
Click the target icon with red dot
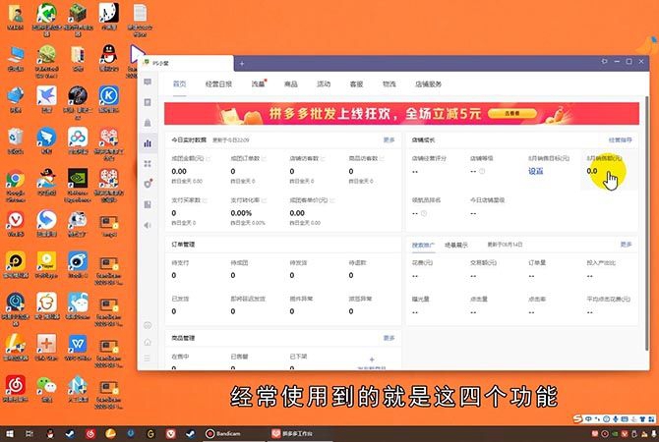point(148,184)
